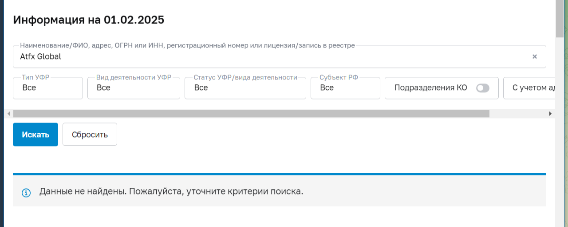Viewport: 568px width, 227px height.
Task: Clear the search field with the X icon
Action: point(535,57)
